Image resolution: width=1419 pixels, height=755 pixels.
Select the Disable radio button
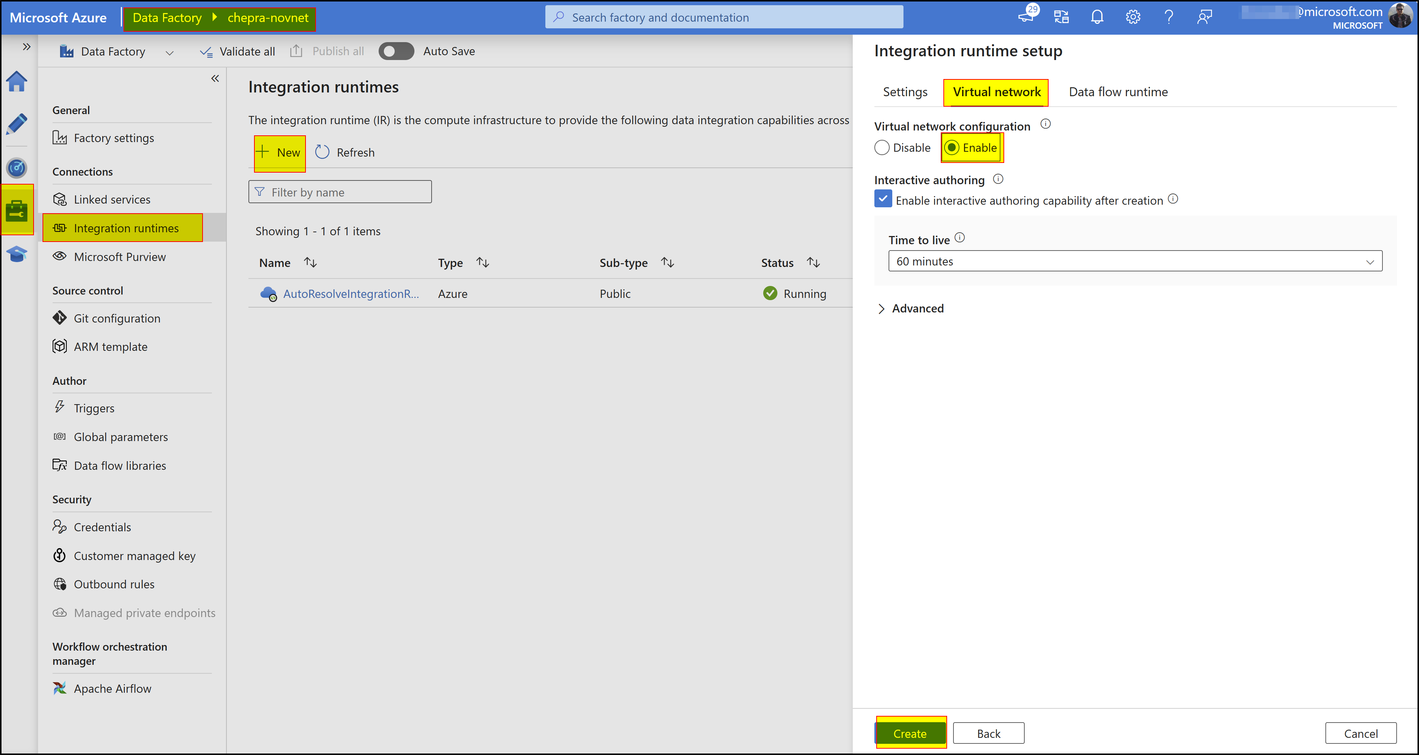coord(881,148)
